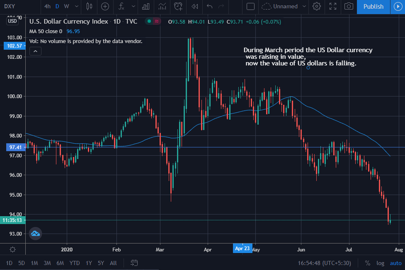The width and height of the screenshot is (405, 270).
Task: Set range to 6M
Action: click(60, 263)
